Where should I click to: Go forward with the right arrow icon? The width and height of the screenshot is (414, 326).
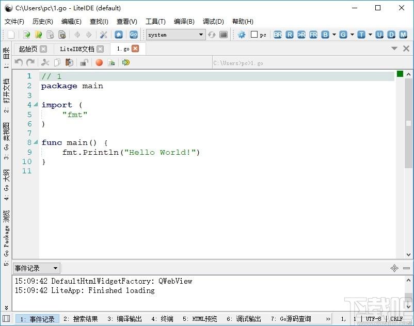point(89,35)
